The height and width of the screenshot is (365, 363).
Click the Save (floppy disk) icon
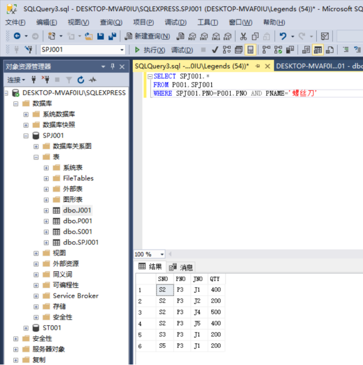point(101,36)
